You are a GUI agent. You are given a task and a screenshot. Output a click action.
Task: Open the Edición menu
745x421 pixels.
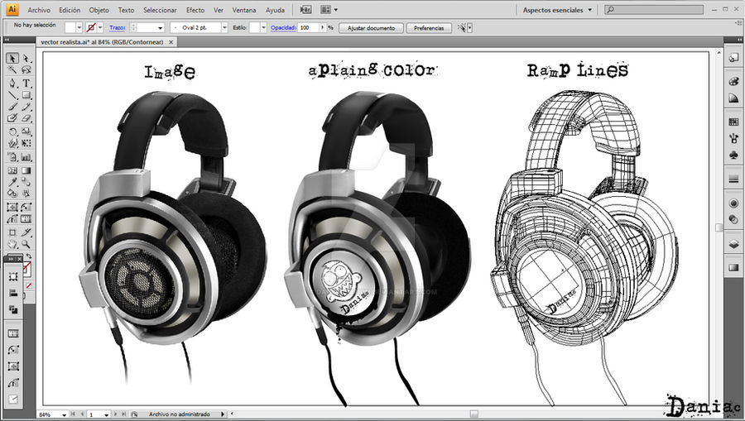pyautogui.click(x=70, y=10)
